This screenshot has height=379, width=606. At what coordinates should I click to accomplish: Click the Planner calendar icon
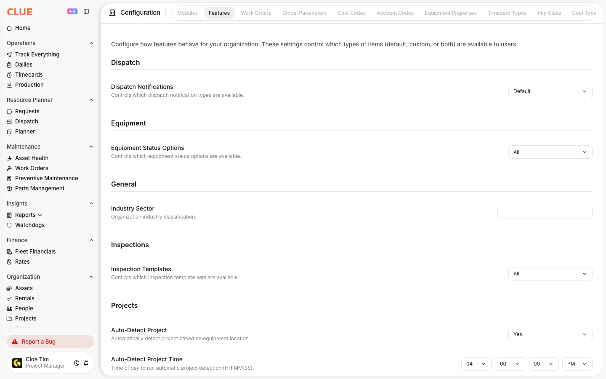[9, 132]
